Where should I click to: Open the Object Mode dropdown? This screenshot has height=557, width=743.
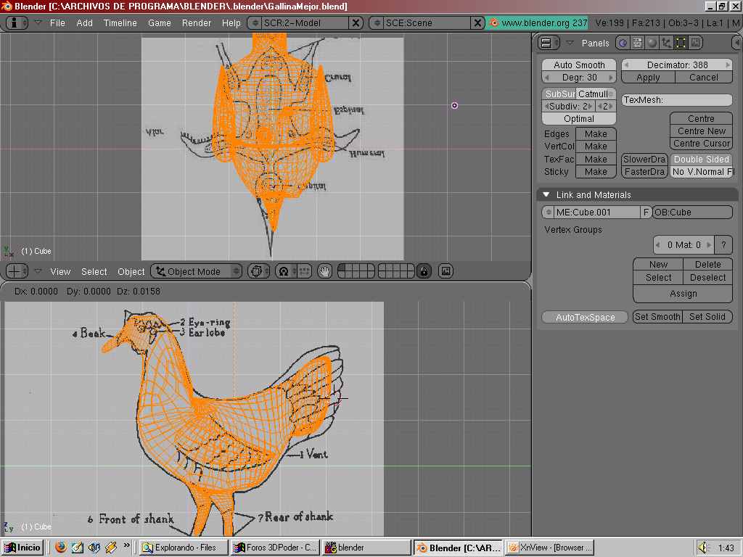[196, 271]
